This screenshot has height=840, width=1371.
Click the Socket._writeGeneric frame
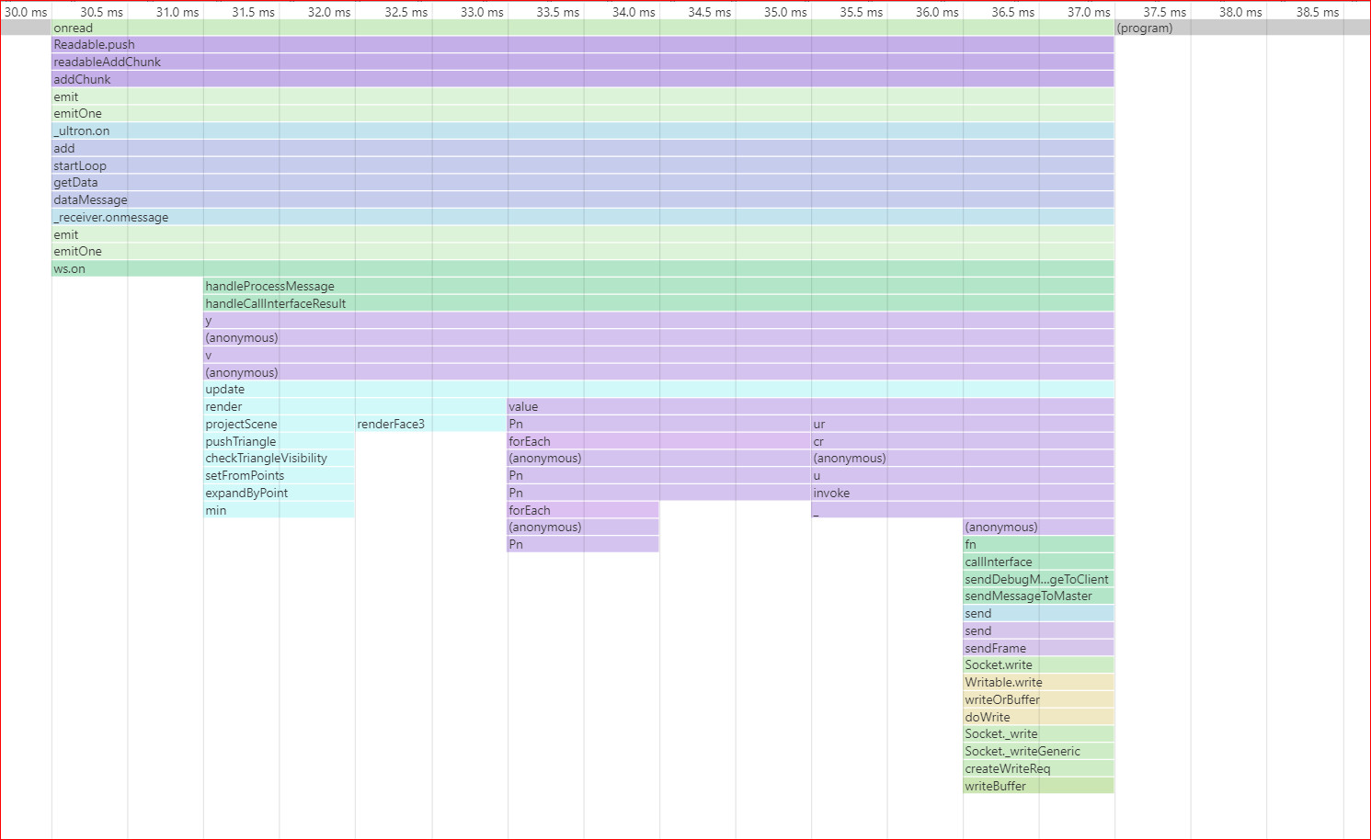[x=1039, y=751]
